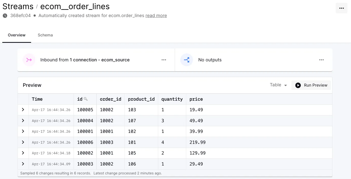Expand the row with id 100001

pos(23,131)
